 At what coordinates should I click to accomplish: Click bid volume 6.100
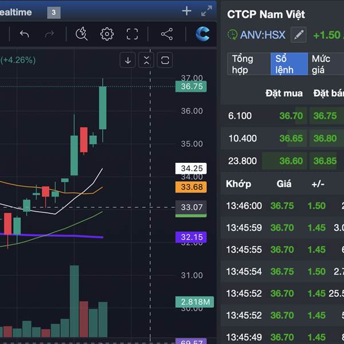(240, 116)
